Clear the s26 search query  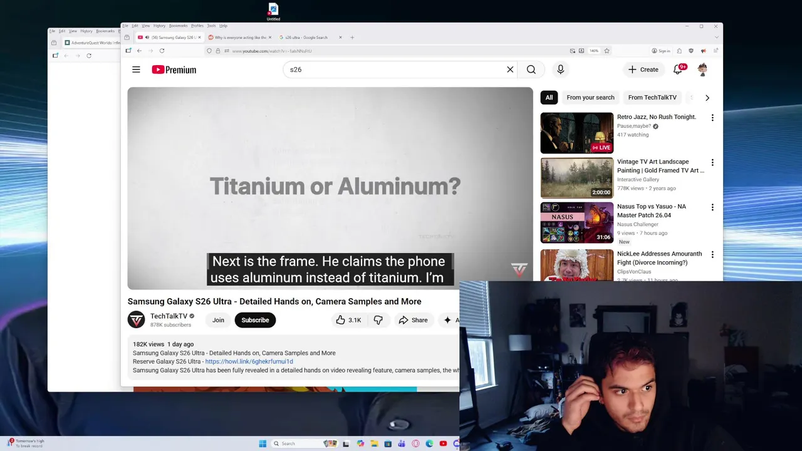(510, 70)
